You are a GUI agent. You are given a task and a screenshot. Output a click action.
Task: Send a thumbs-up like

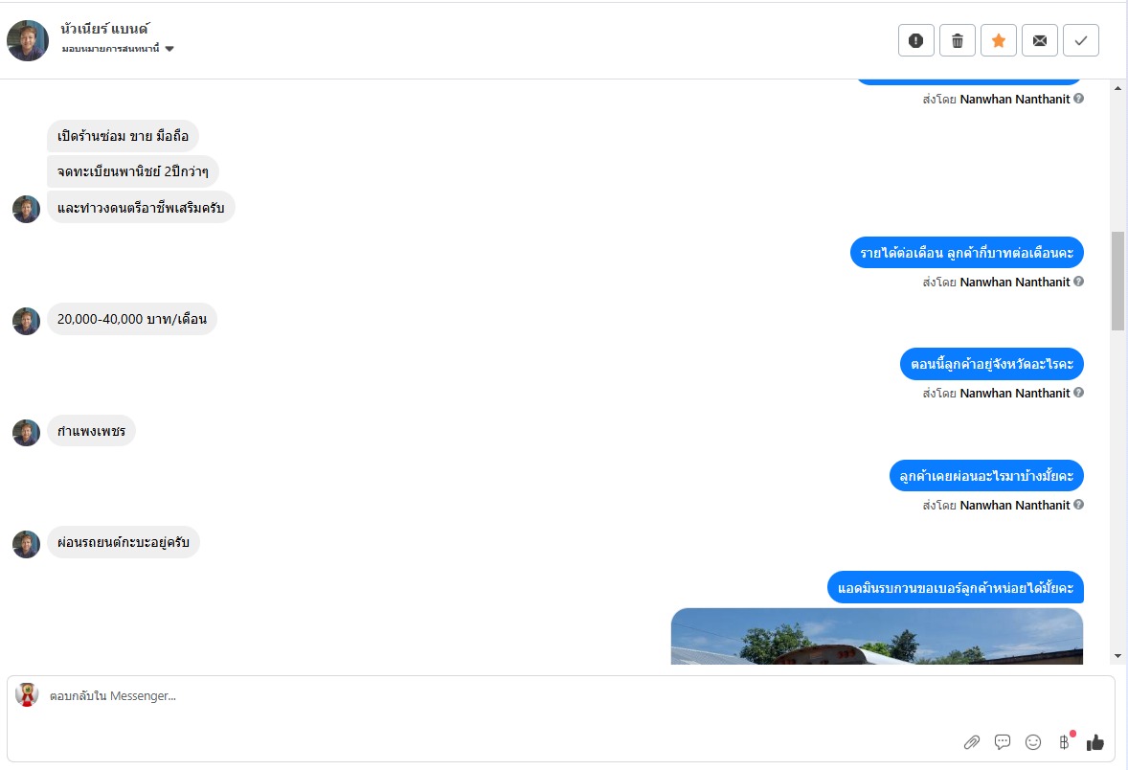pyautogui.click(x=1094, y=742)
